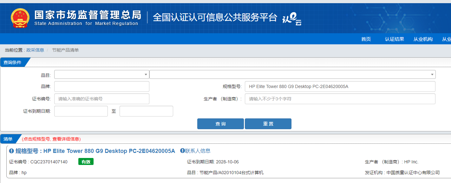Screen dimensions: 451x183
Task: Click the 认e云 cloud logo
Action: [x=292, y=18]
